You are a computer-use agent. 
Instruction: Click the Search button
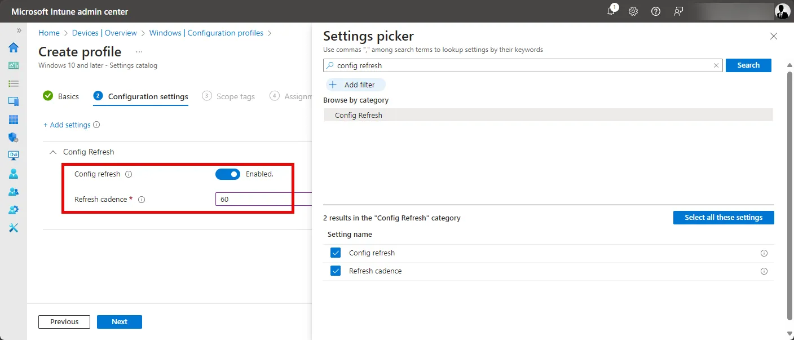(748, 65)
